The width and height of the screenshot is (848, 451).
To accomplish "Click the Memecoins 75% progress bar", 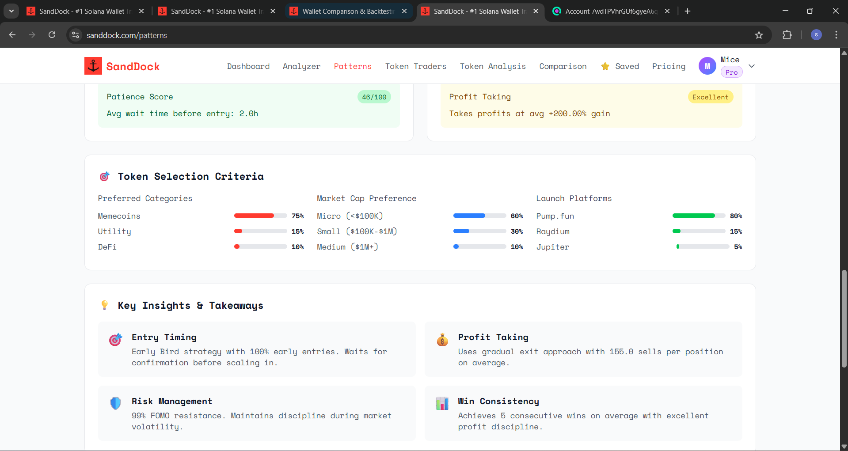I will pyautogui.click(x=260, y=216).
